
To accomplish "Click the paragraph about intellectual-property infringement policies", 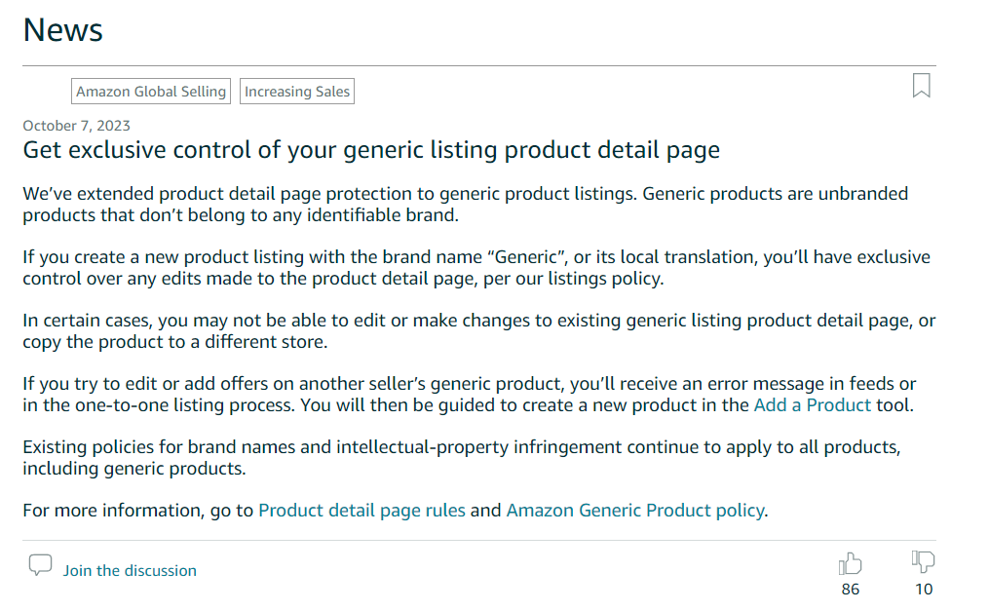I will (x=460, y=457).
